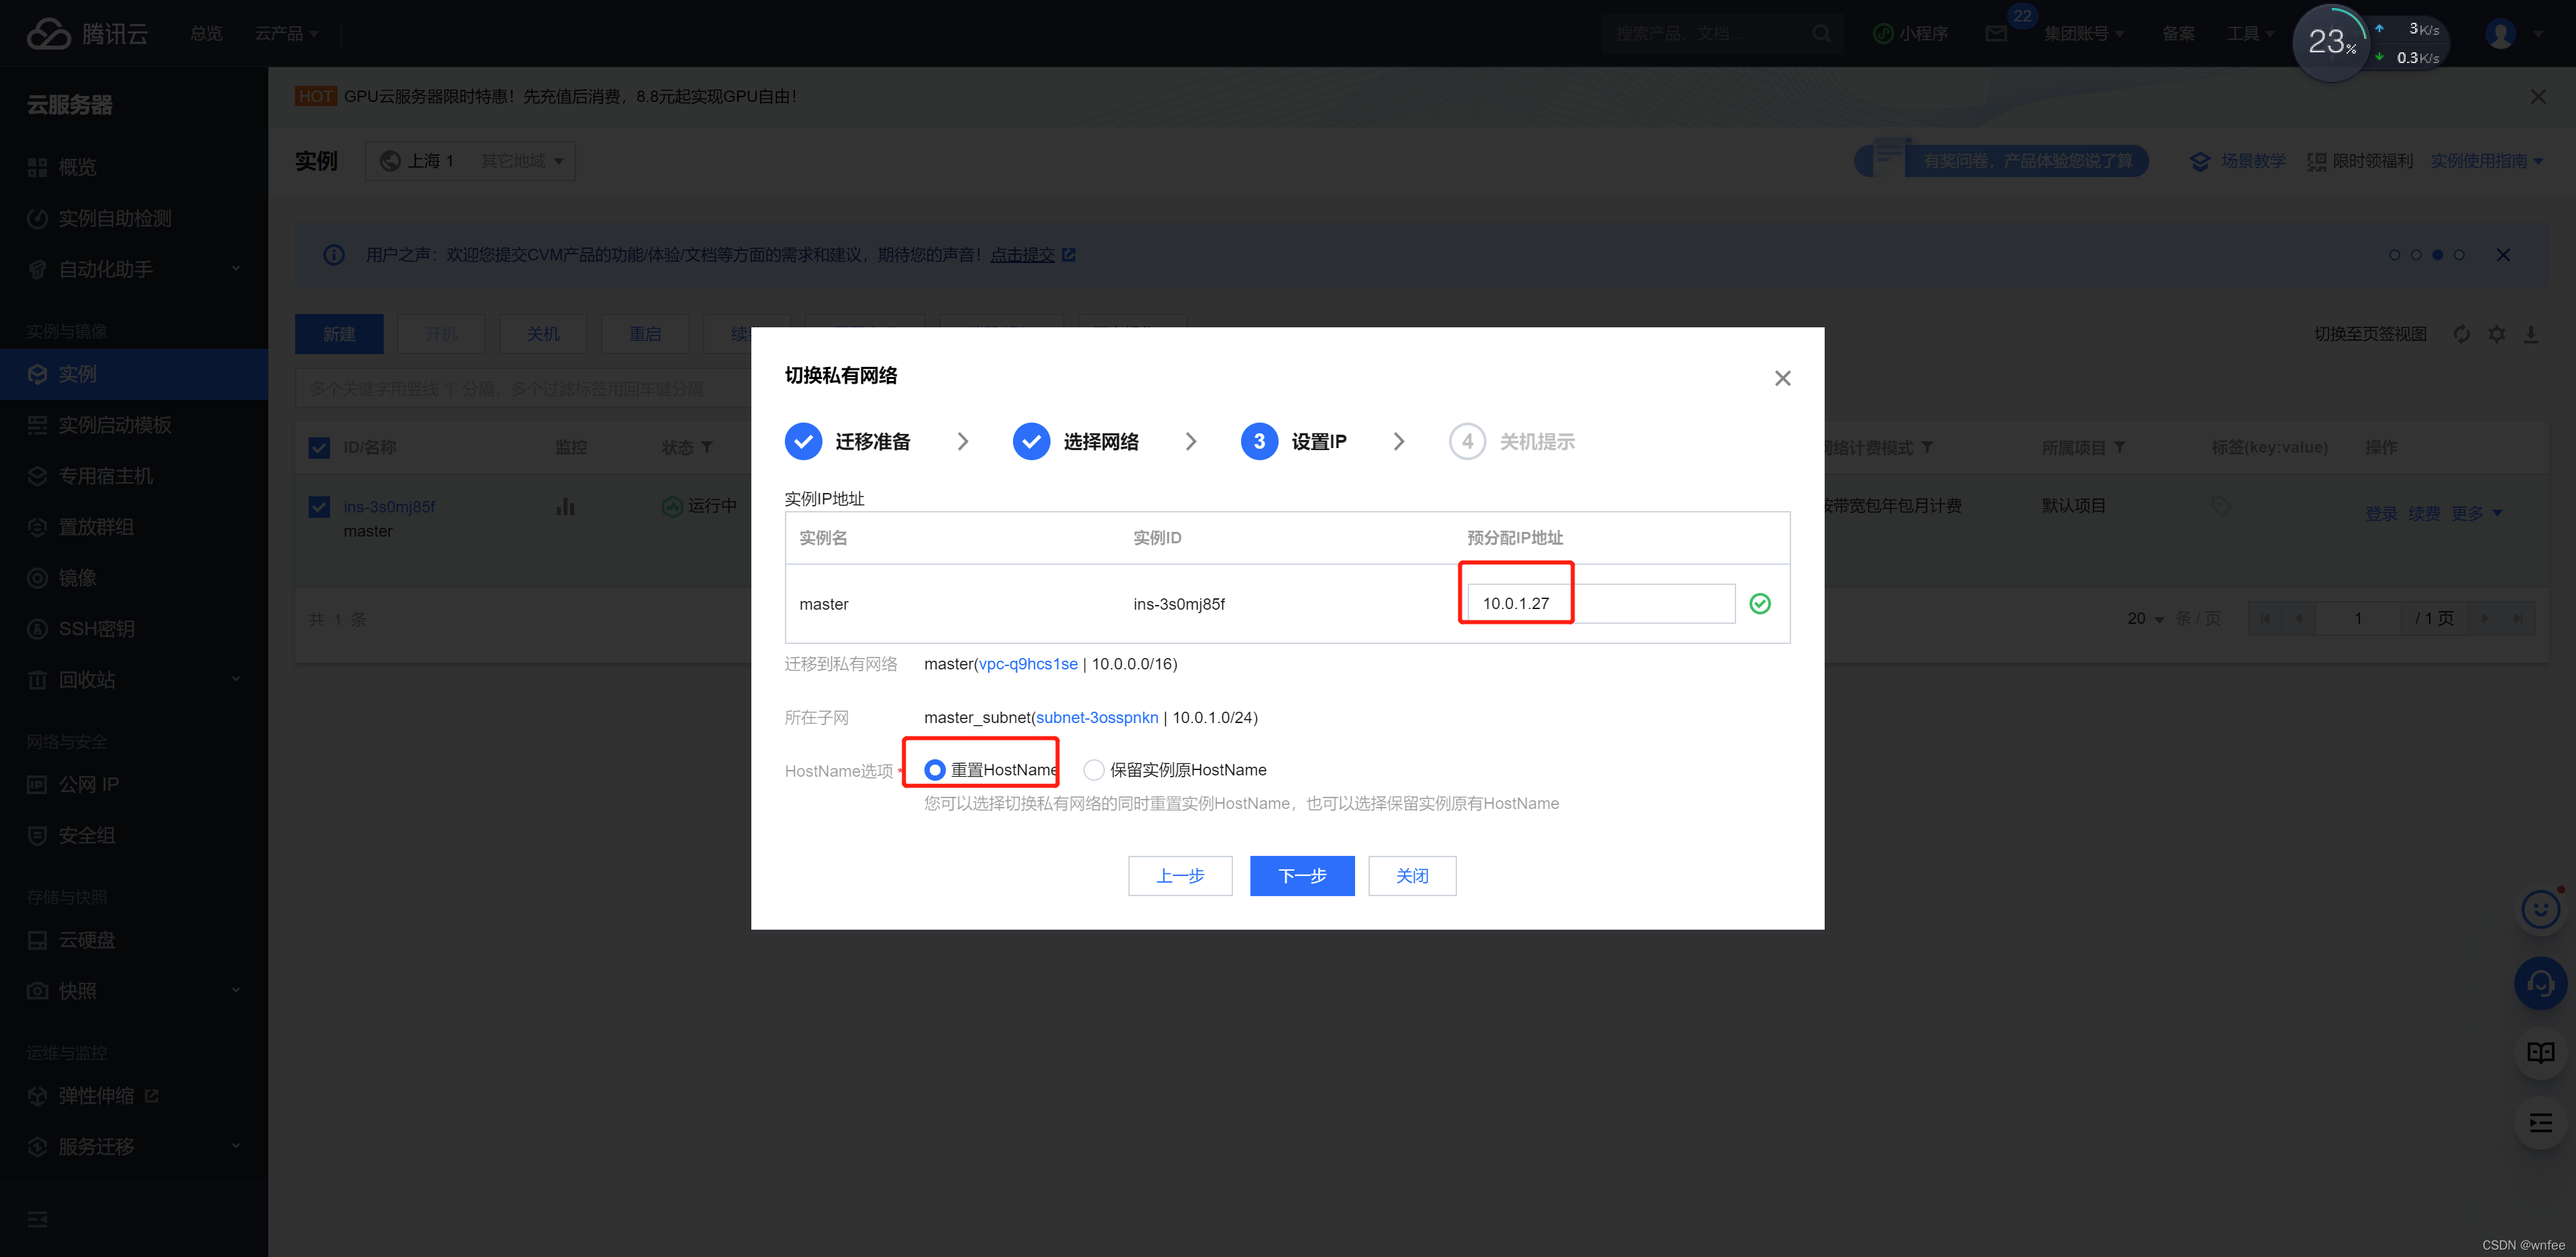Click the tag icon in master row
This screenshot has width=2576, height=1257.
[x=2221, y=506]
